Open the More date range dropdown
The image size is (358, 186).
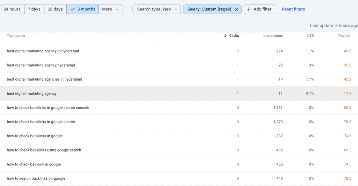pyautogui.click(x=110, y=9)
